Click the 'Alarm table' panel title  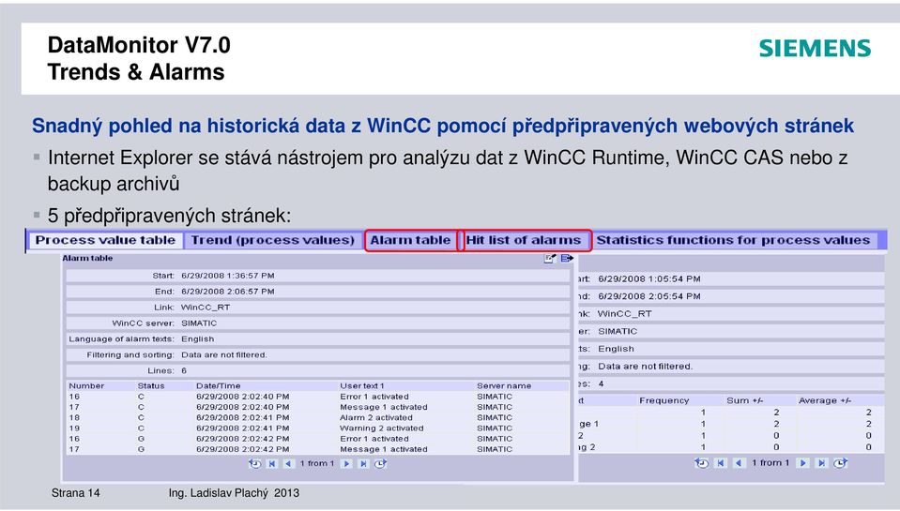tap(87, 258)
